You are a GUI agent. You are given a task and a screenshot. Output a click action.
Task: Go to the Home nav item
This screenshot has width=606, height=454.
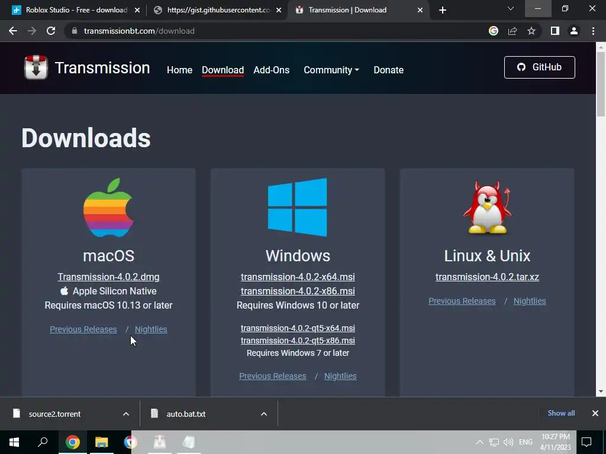(x=180, y=70)
